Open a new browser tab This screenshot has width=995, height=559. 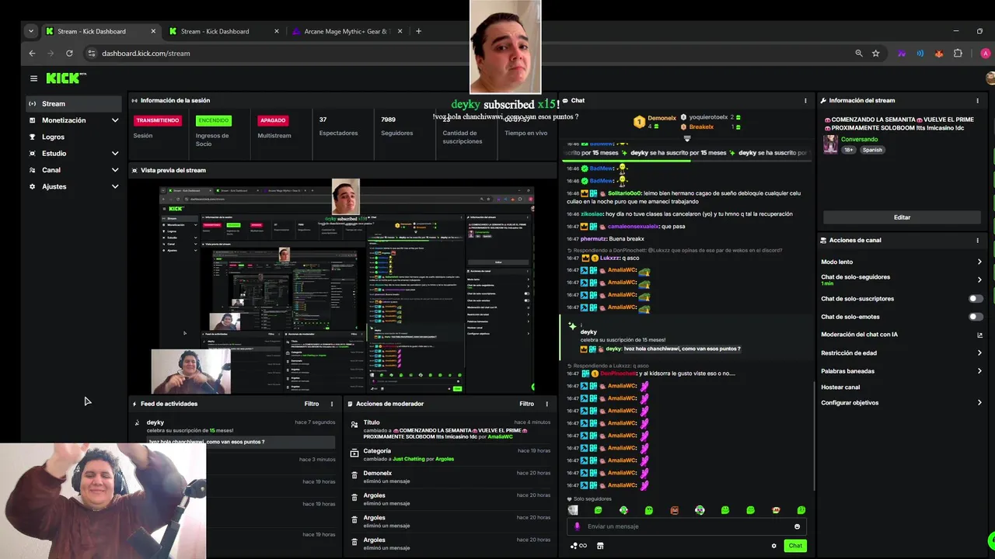(x=418, y=31)
